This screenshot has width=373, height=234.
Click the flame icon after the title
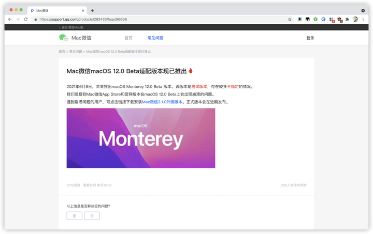190,71
